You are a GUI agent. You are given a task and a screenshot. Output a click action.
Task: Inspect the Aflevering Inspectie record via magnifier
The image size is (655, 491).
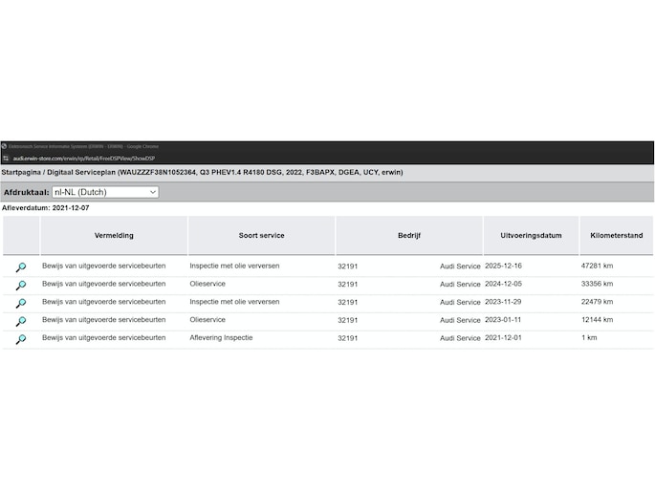click(x=21, y=339)
